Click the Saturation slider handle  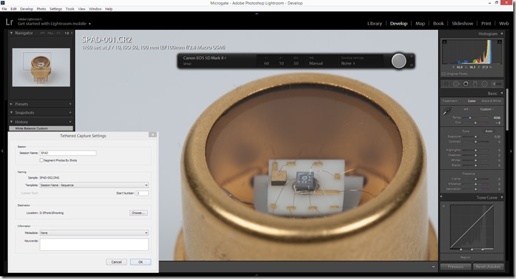pos(476,189)
